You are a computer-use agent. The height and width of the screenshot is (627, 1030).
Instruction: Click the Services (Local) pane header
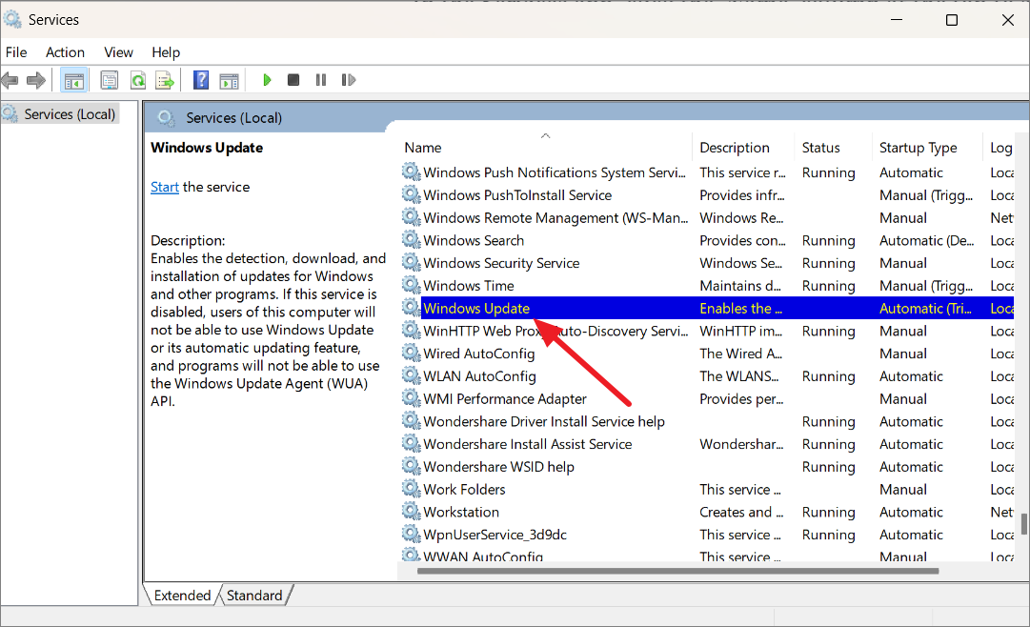[233, 117]
